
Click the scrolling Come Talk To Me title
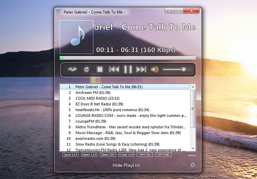pos(145,27)
